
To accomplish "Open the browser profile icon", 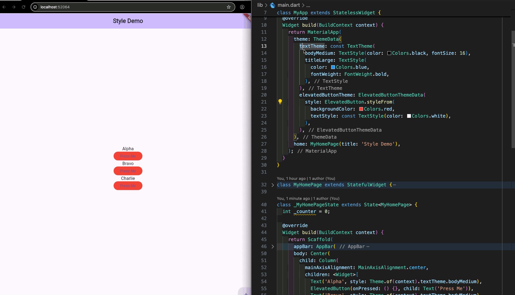I will (242, 7).
